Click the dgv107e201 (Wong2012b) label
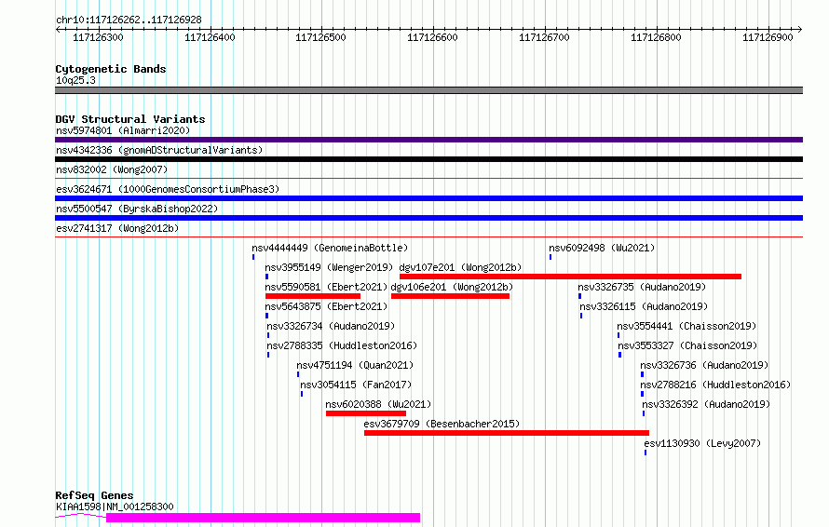 (x=460, y=267)
